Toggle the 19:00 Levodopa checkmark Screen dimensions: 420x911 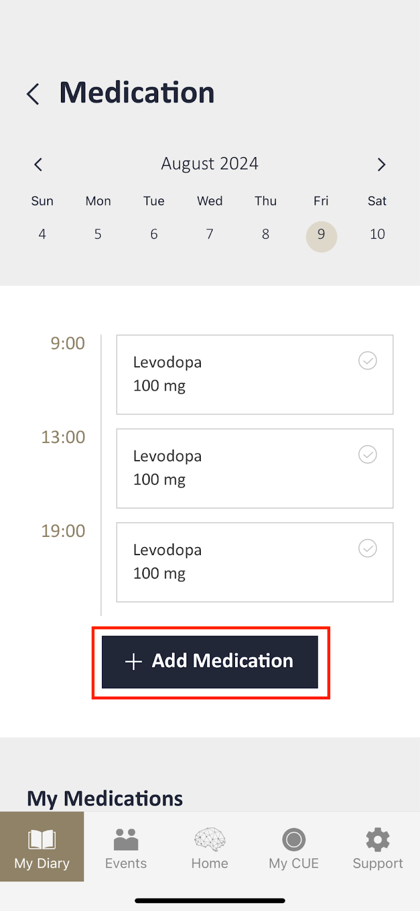pyautogui.click(x=368, y=548)
